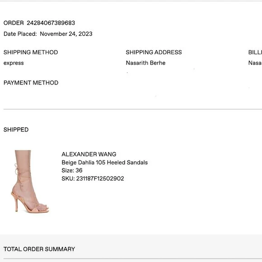
Task: Click the SHIPPING METHOD heading
Action: pyautogui.click(x=31, y=52)
